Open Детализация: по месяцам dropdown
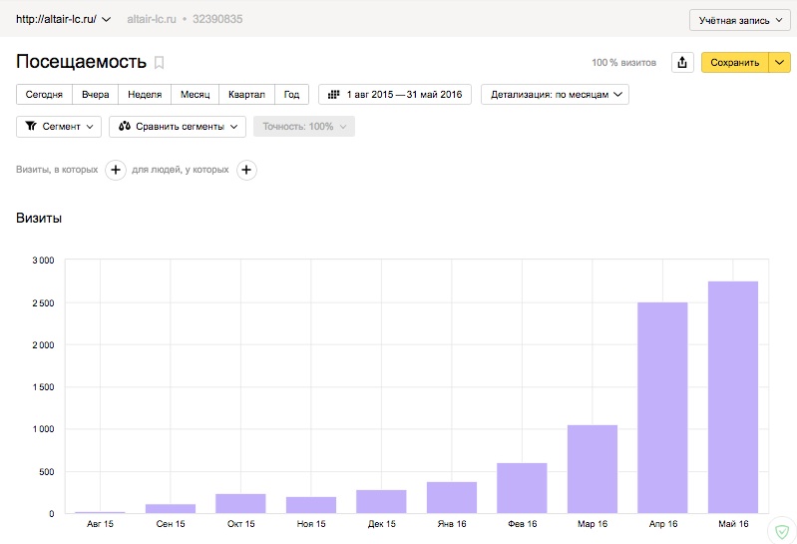 (x=555, y=95)
